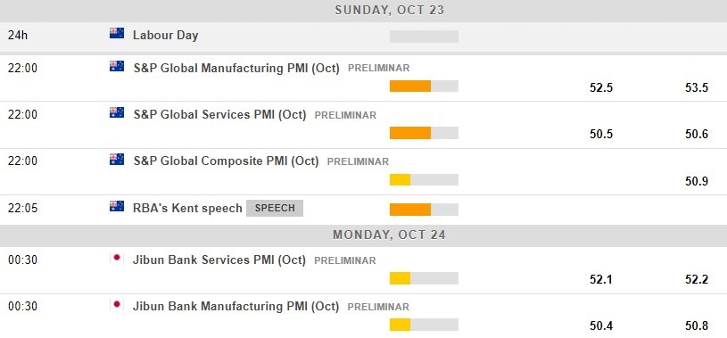The width and height of the screenshot is (727, 338).
Task: Open S&P Global Composite PMI (Oct) details
Action: pyautogui.click(x=226, y=161)
